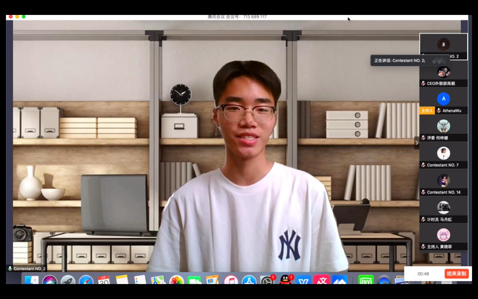Screen dimensions: 478x299
Task: Open Tencent Meeting blue icon in Dock
Action: tap(339, 280)
